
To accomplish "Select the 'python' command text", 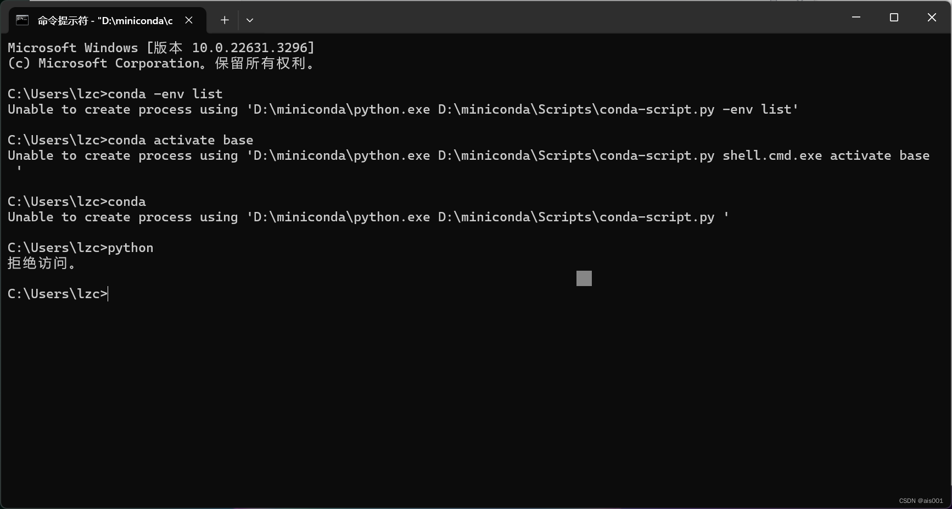I will 131,247.
